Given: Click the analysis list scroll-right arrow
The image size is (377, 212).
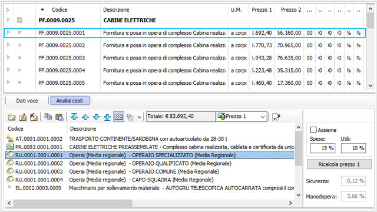Looking at the screenshot, I should pos(290,203).
